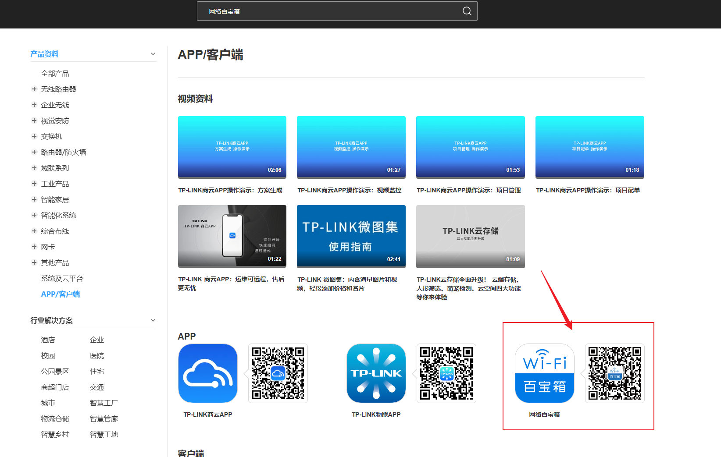This screenshot has width=721, height=457.
Task: Select 系统及云平台 in sidebar
Action: pos(62,278)
